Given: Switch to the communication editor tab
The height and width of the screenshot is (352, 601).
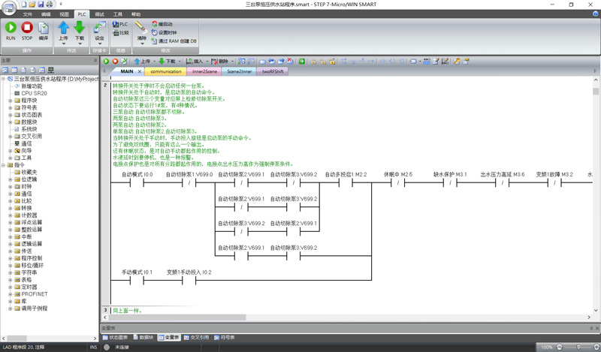Looking at the screenshot, I should coord(165,71).
